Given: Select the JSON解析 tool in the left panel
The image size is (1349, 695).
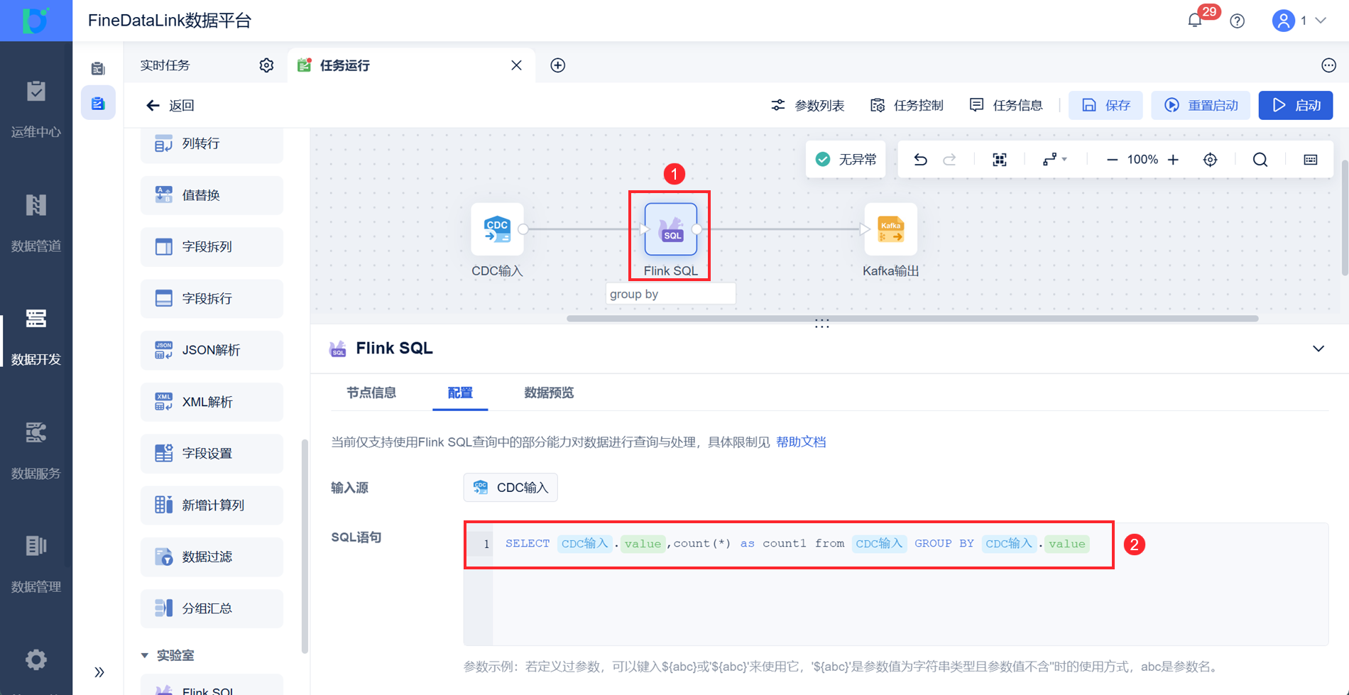Looking at the screenshot, I should (211, 350).
